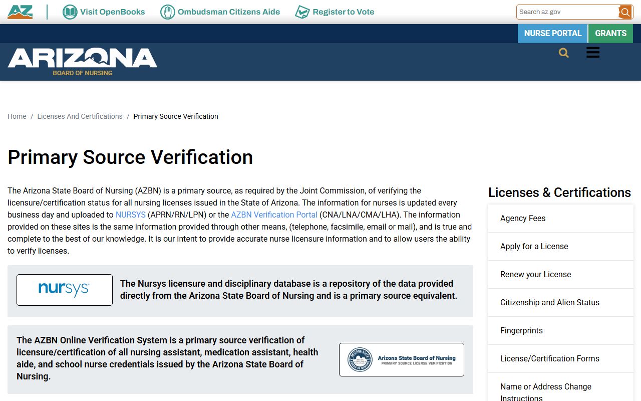Follow the NURSYS inline link
Image resolution: width=641 pixels, height=401 pixels.
point(131,215)
